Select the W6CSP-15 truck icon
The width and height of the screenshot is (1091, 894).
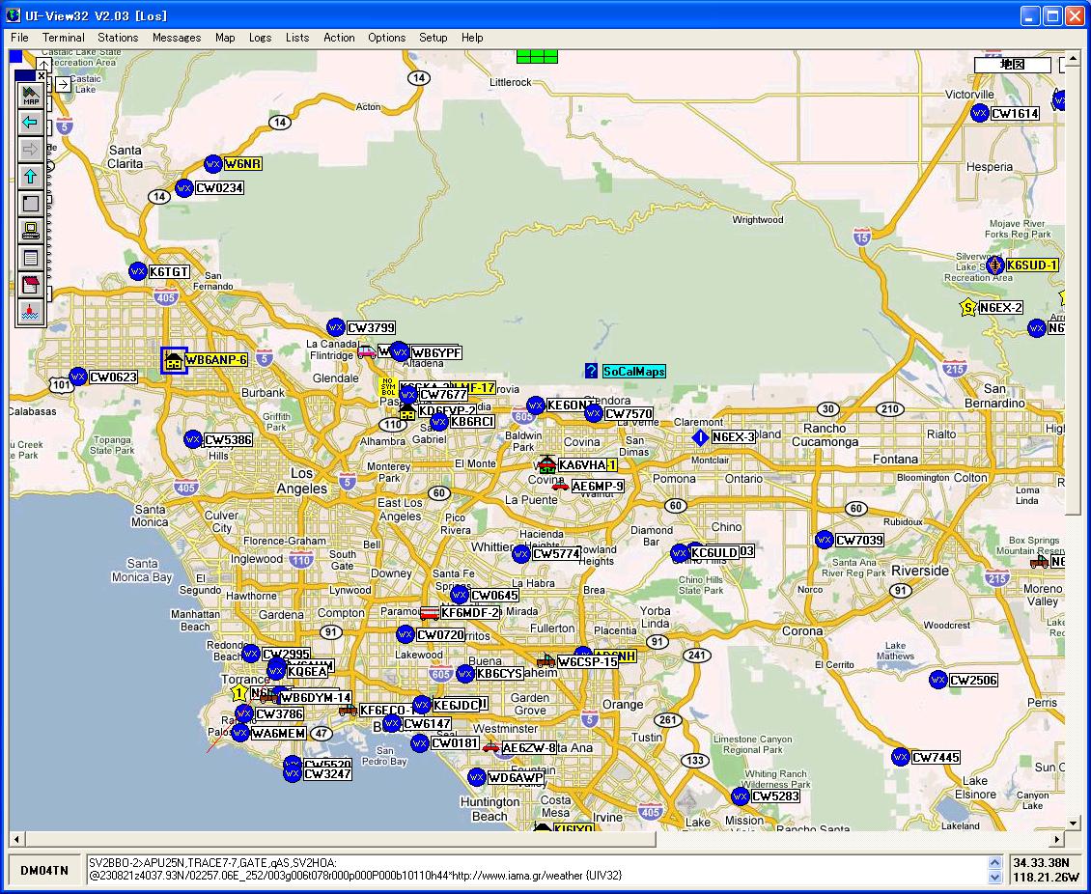546,659
